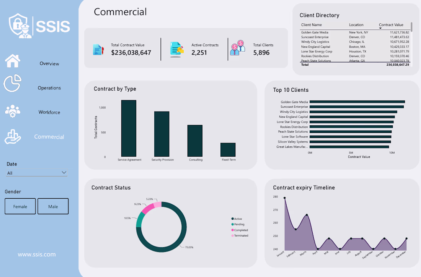Visit the www.ssis.com link

click(x=37, y=254)
